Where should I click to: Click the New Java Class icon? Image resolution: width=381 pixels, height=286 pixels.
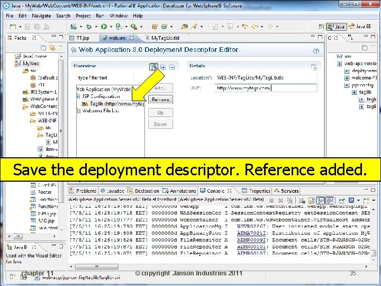[165, 26]
